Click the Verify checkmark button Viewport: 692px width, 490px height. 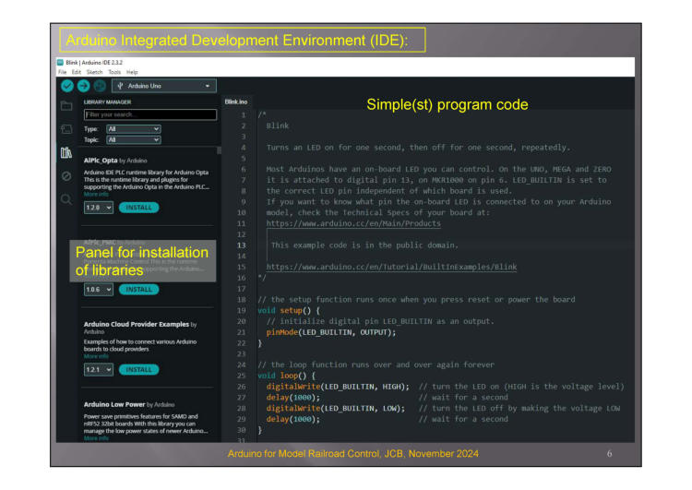67,86
